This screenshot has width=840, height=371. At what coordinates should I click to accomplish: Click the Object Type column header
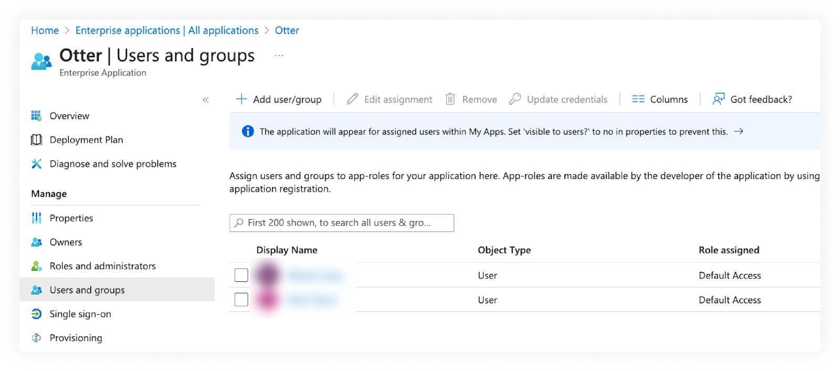coord(504,250)
